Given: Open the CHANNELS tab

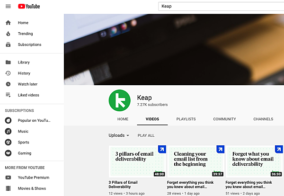Looking at the screenshot, I should [263, 119].
